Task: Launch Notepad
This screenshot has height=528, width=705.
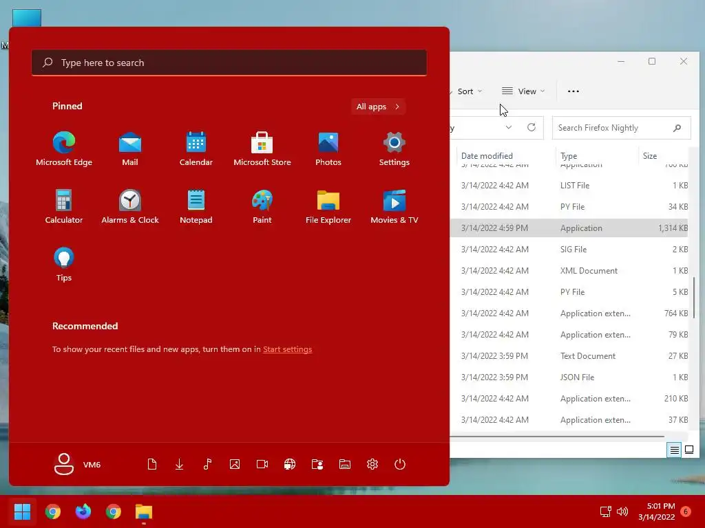Action: click(196, 207)
